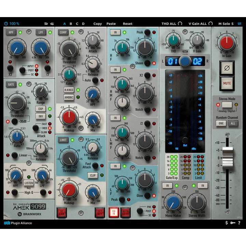The height and width of the screenshot is (246, 246).
Task: Select preset slot A
Action: (65, 24)
